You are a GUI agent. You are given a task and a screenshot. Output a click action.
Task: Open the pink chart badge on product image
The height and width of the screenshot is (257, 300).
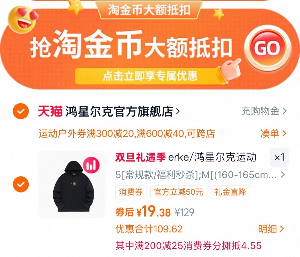(x=91, y=165)
